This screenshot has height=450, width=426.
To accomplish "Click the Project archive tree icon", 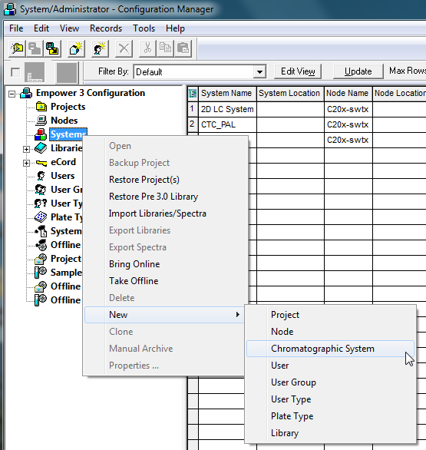I will pos(41,259).
